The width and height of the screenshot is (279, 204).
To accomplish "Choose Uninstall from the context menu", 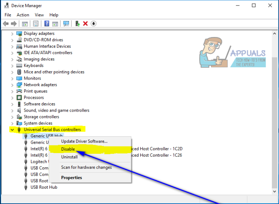I will (90, 157).
